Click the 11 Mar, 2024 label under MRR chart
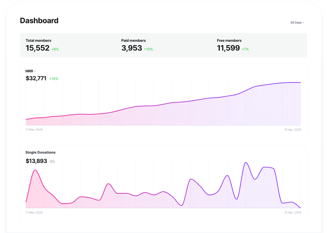 click(34, 129)
